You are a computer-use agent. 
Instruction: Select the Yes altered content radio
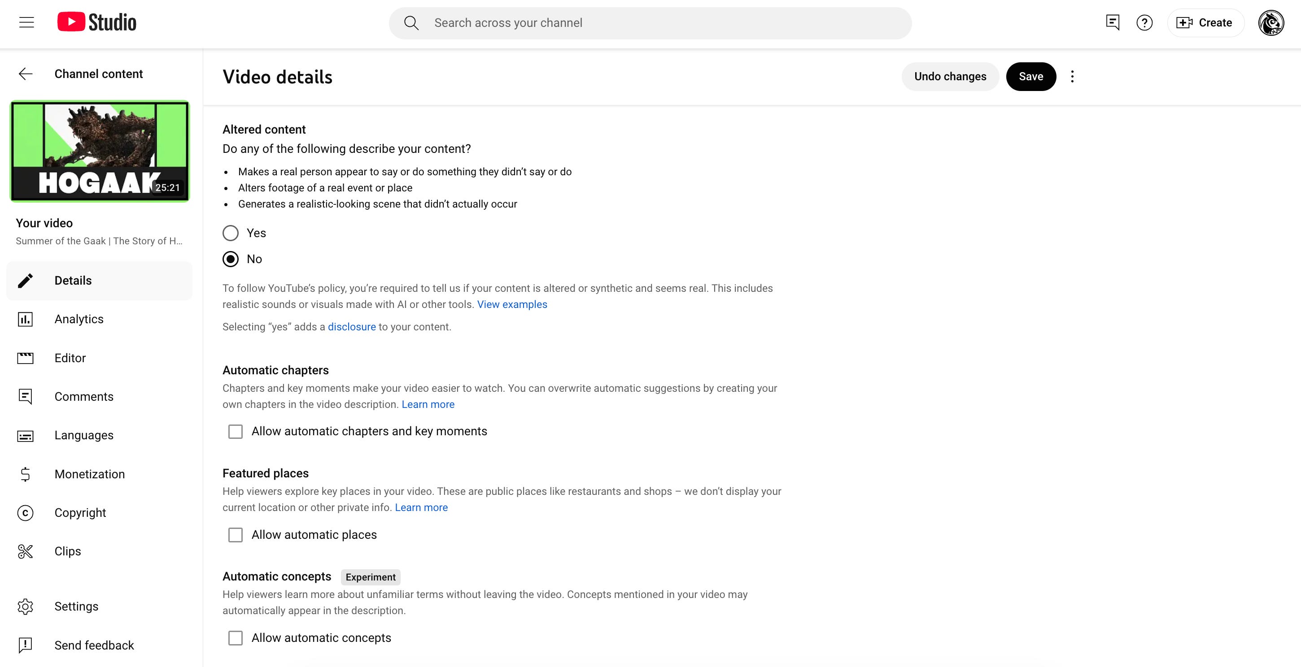click(231, 233)
